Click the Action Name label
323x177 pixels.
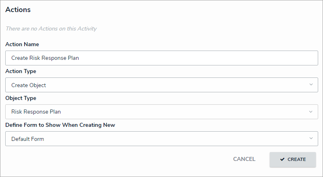point(22,44)
